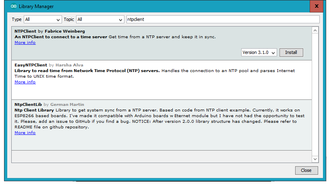This screenshot has height=188, width=329.
Task: Close the Library Manager with red X
Action: (317, 6)
